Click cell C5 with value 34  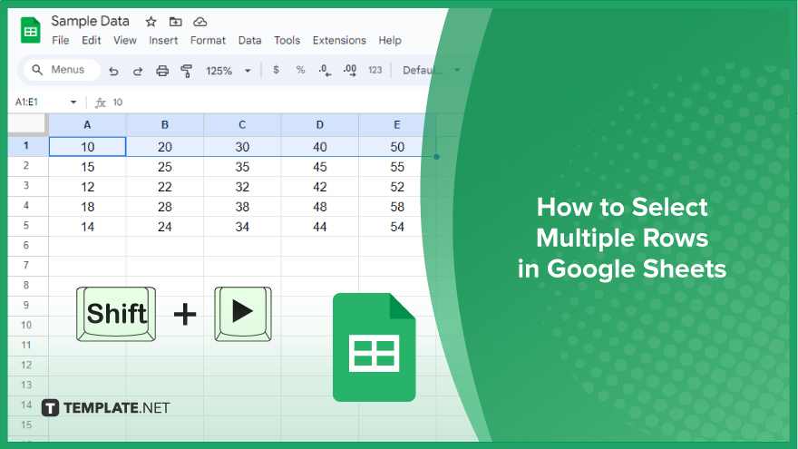point(242,226)
